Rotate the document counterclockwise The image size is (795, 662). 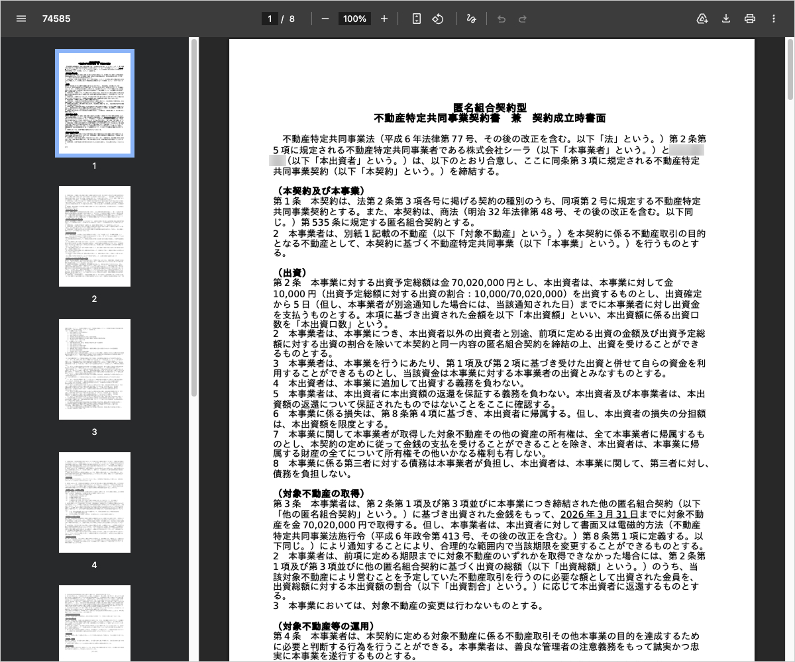437,19
